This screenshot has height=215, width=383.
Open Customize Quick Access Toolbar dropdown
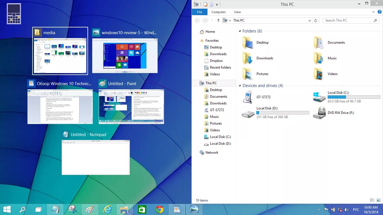pos(217,4)
